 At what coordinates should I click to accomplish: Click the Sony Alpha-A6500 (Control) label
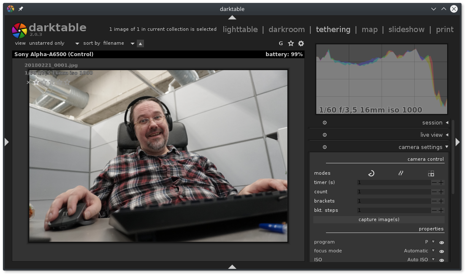(54, 54)
